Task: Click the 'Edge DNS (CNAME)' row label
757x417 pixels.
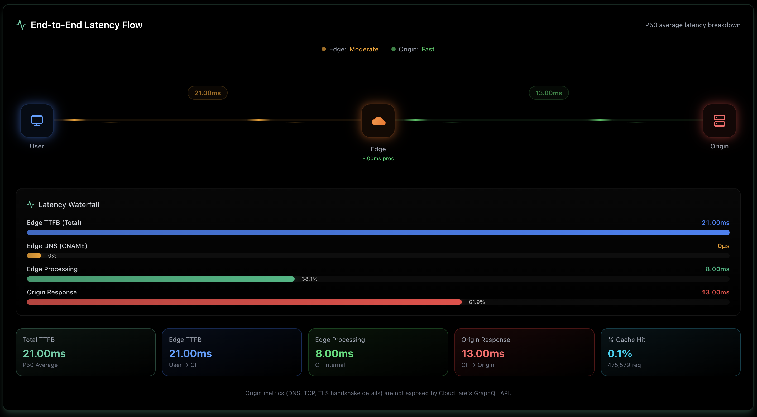Action: 57,246
